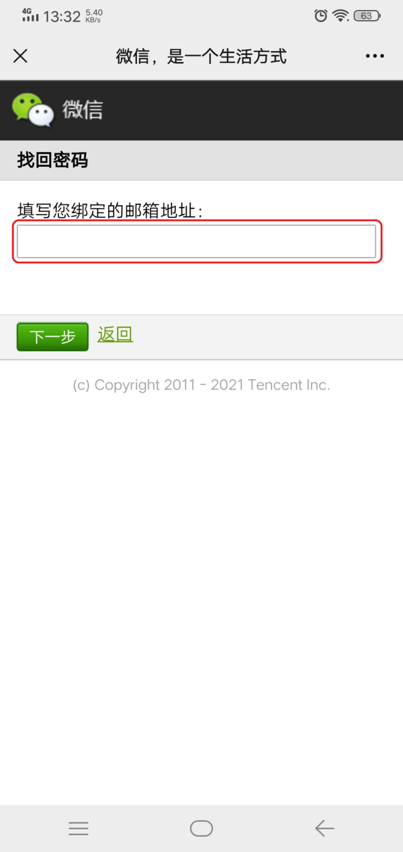Tap the page title 微信，是一个生活方式
Viewport: 403px width, 852px height.
point(201,56)
